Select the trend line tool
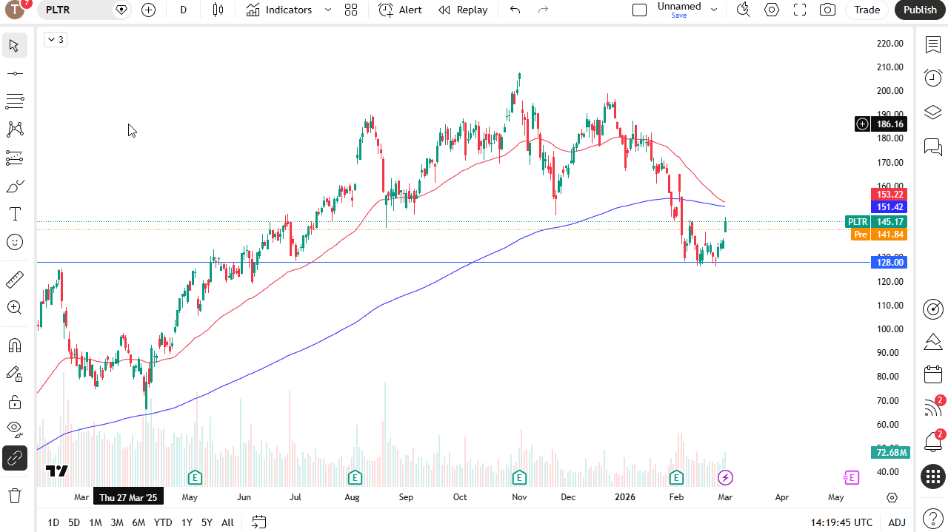948x532 pixels. (x=14, y=73)
